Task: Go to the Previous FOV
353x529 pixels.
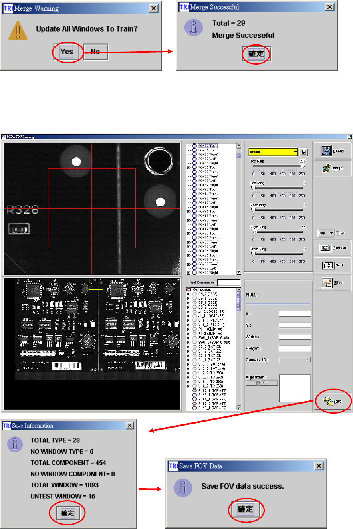Action: click(x=333, y=248)
